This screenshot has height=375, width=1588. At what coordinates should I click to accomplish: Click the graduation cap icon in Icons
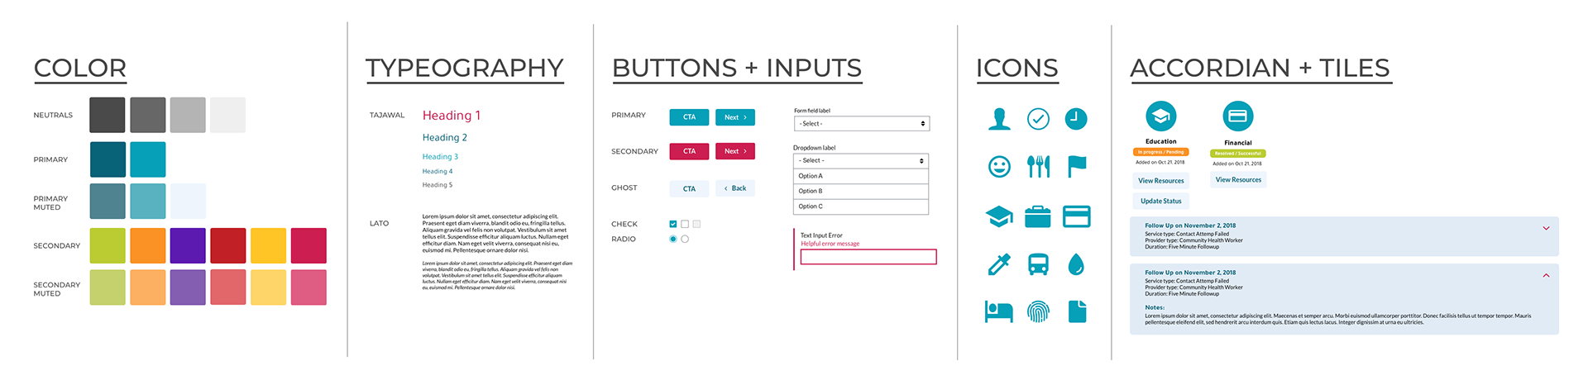coord(999,216)
